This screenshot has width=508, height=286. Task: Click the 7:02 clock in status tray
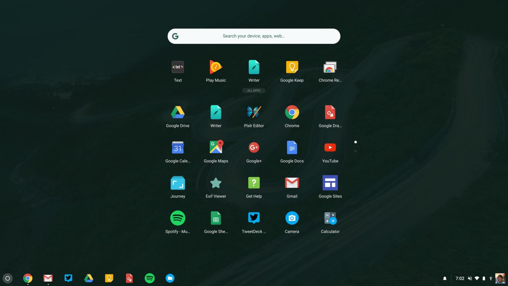coord(460,278)
